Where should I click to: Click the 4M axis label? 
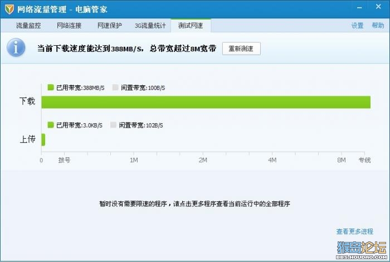272,160
